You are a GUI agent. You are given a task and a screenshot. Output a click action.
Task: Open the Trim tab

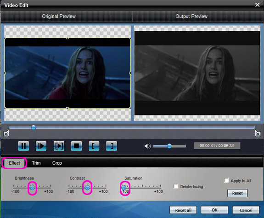[36, 163]
